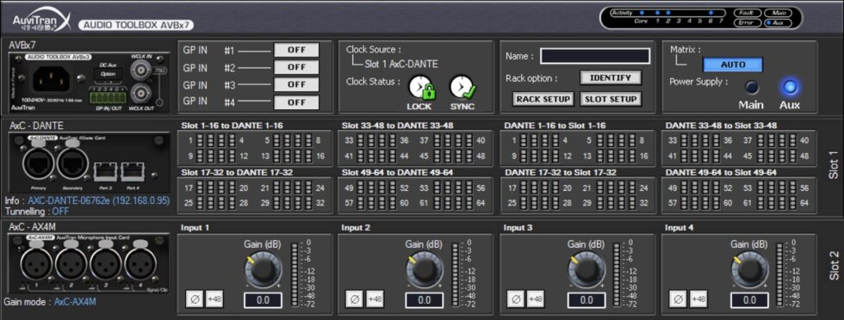Image resolution: width=844 pixels, height=320 pixels.
Task: Click the Input 4 gain knob
Action: coord(749,270)
